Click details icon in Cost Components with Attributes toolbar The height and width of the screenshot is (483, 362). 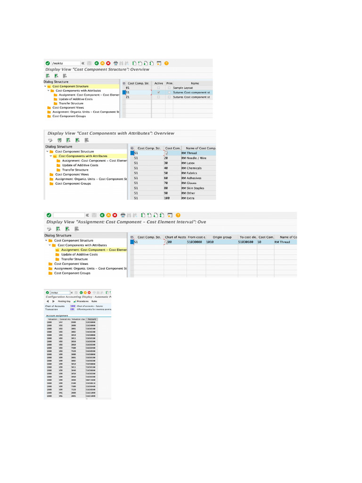[x=59, y=140]
